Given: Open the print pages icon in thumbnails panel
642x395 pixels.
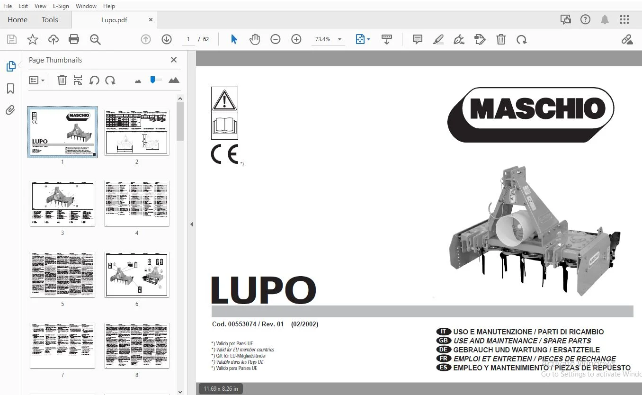Looking at the screenshot, I should 78,80.
